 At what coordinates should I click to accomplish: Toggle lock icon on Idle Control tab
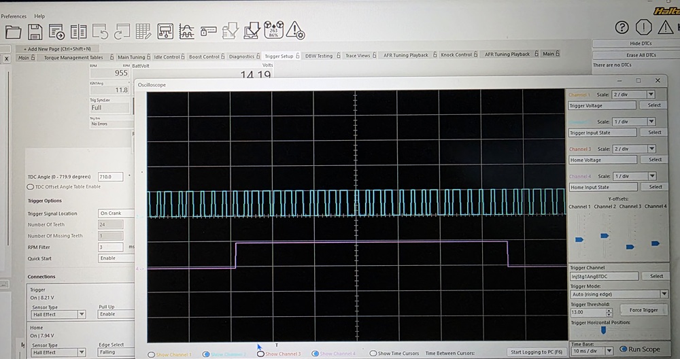coord(183,56)
